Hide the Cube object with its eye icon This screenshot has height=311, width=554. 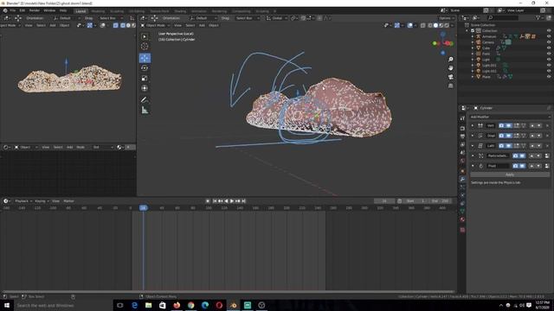pyautogui.click(x=549, y=48)
